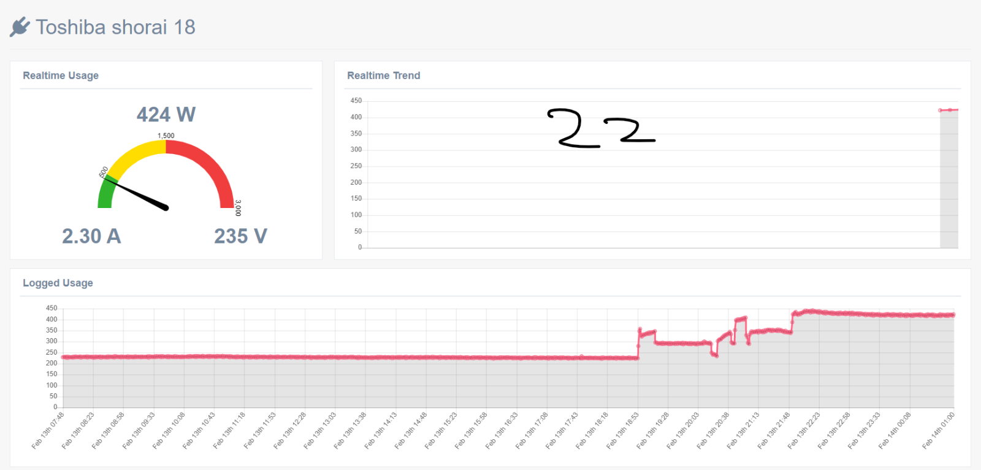The height and width of the screenshot is (470, 981).
Task: Click the "50" axis label in Realtime Trend
Action: pos(358,231)
